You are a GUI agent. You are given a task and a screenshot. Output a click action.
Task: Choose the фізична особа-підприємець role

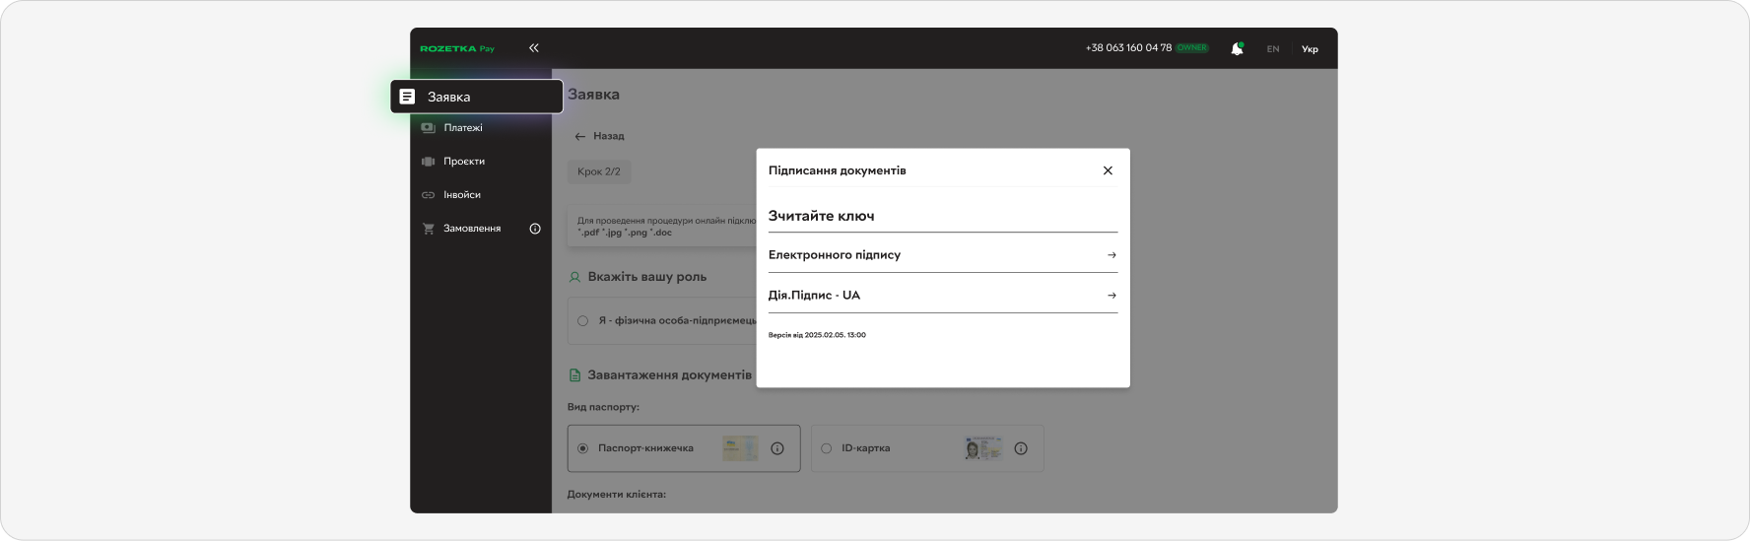(x=582, y=321)
